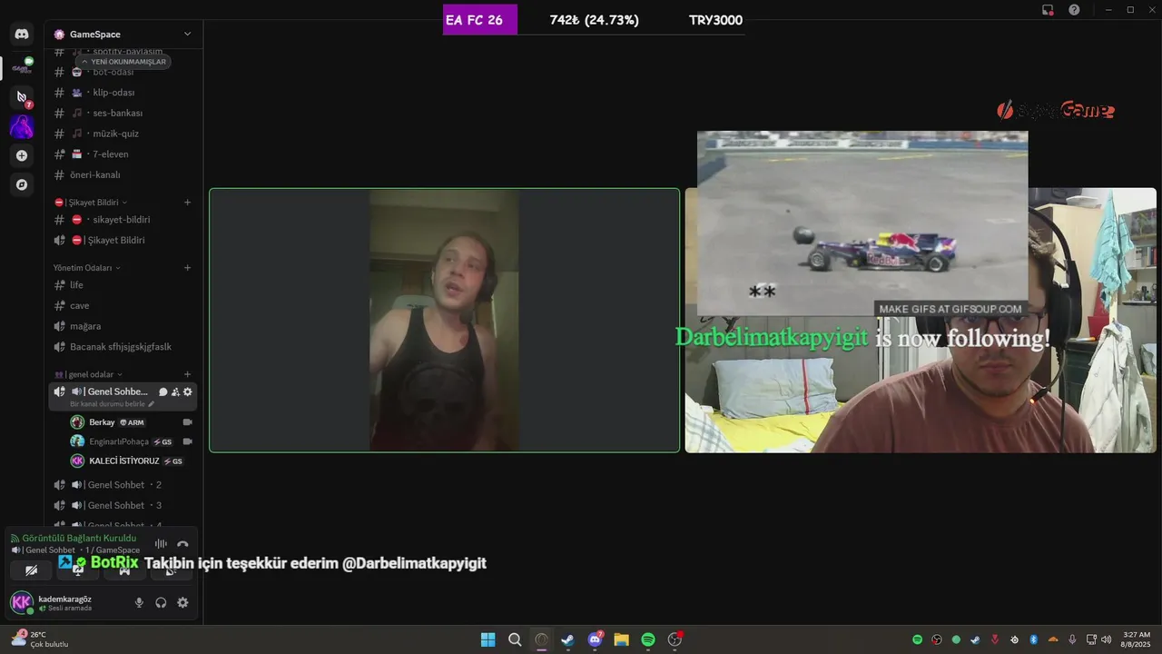This screenshot has width=1162, height=654.
Task: Jump to new unreads via YENİ OKUNMAMIŞLAR
Action: point(123,62)
